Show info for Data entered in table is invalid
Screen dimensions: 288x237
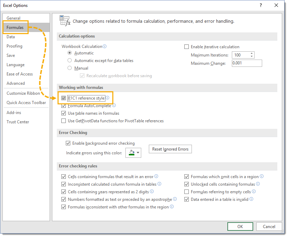251,199
